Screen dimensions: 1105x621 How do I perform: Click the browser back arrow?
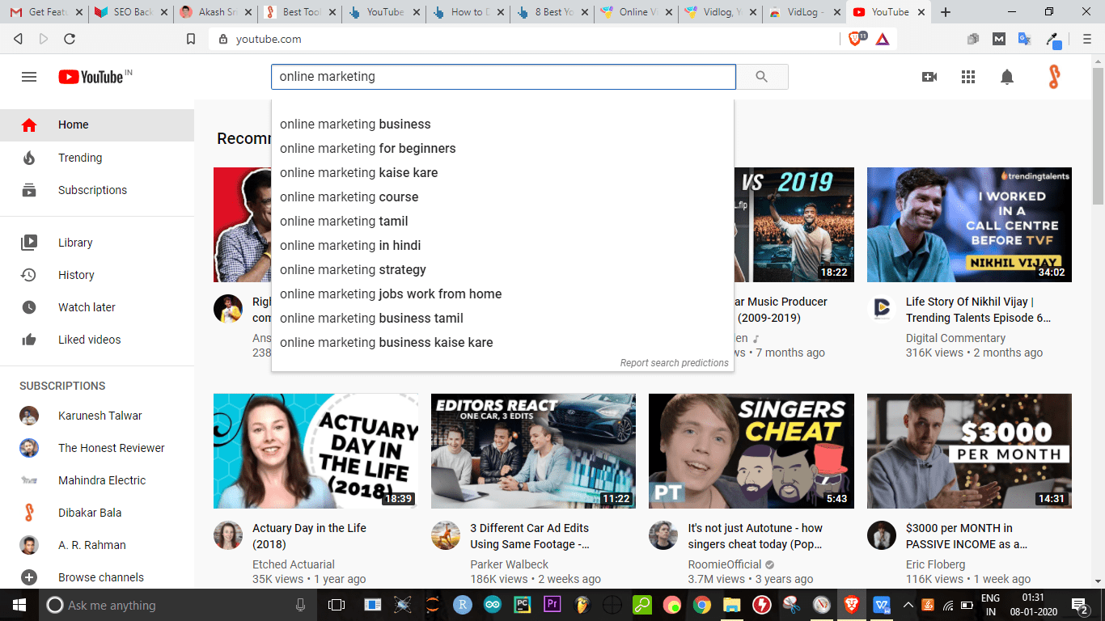18,39
